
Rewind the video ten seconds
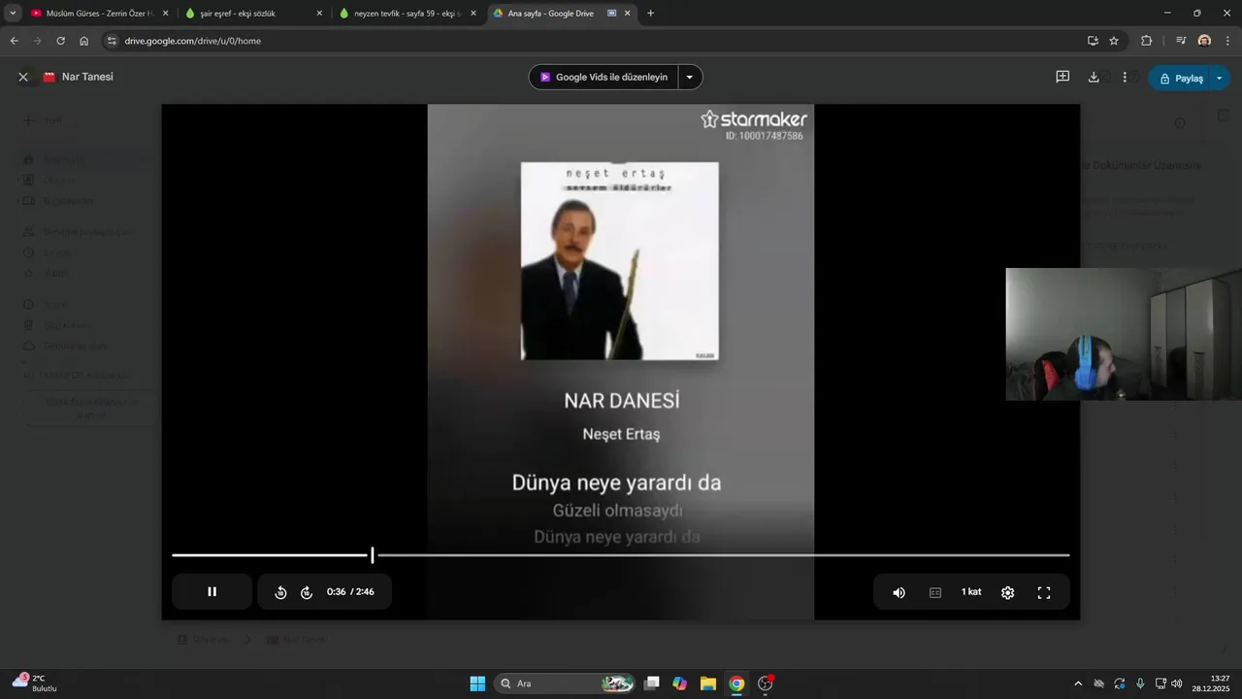tap(280, 592)
